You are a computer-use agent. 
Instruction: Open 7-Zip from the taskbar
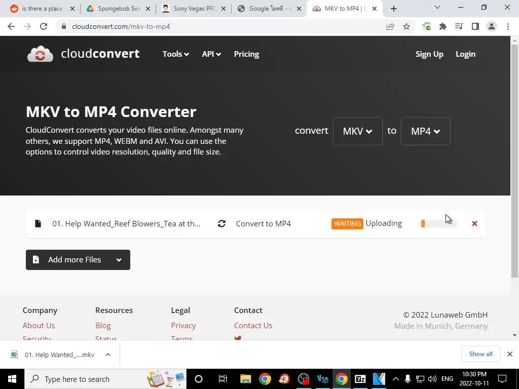pyautogui.click(x=360, y=379)
